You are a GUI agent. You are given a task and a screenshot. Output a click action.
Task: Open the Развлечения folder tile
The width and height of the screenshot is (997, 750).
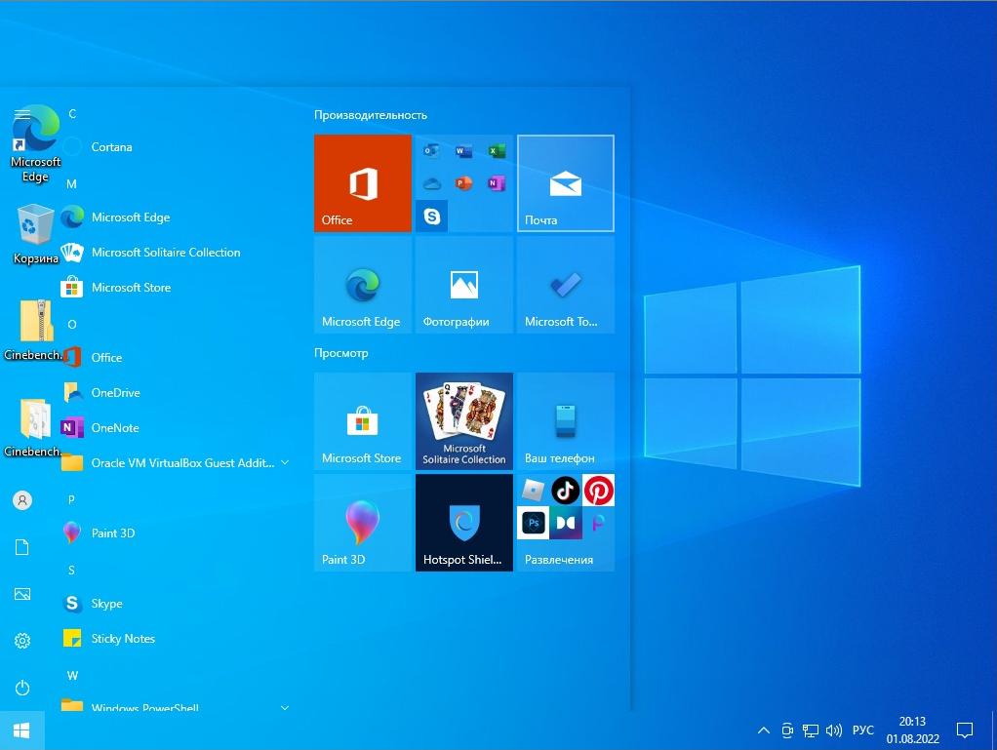click(565, 523)
